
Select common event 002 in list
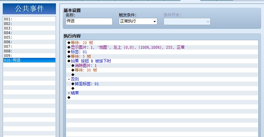29,23
